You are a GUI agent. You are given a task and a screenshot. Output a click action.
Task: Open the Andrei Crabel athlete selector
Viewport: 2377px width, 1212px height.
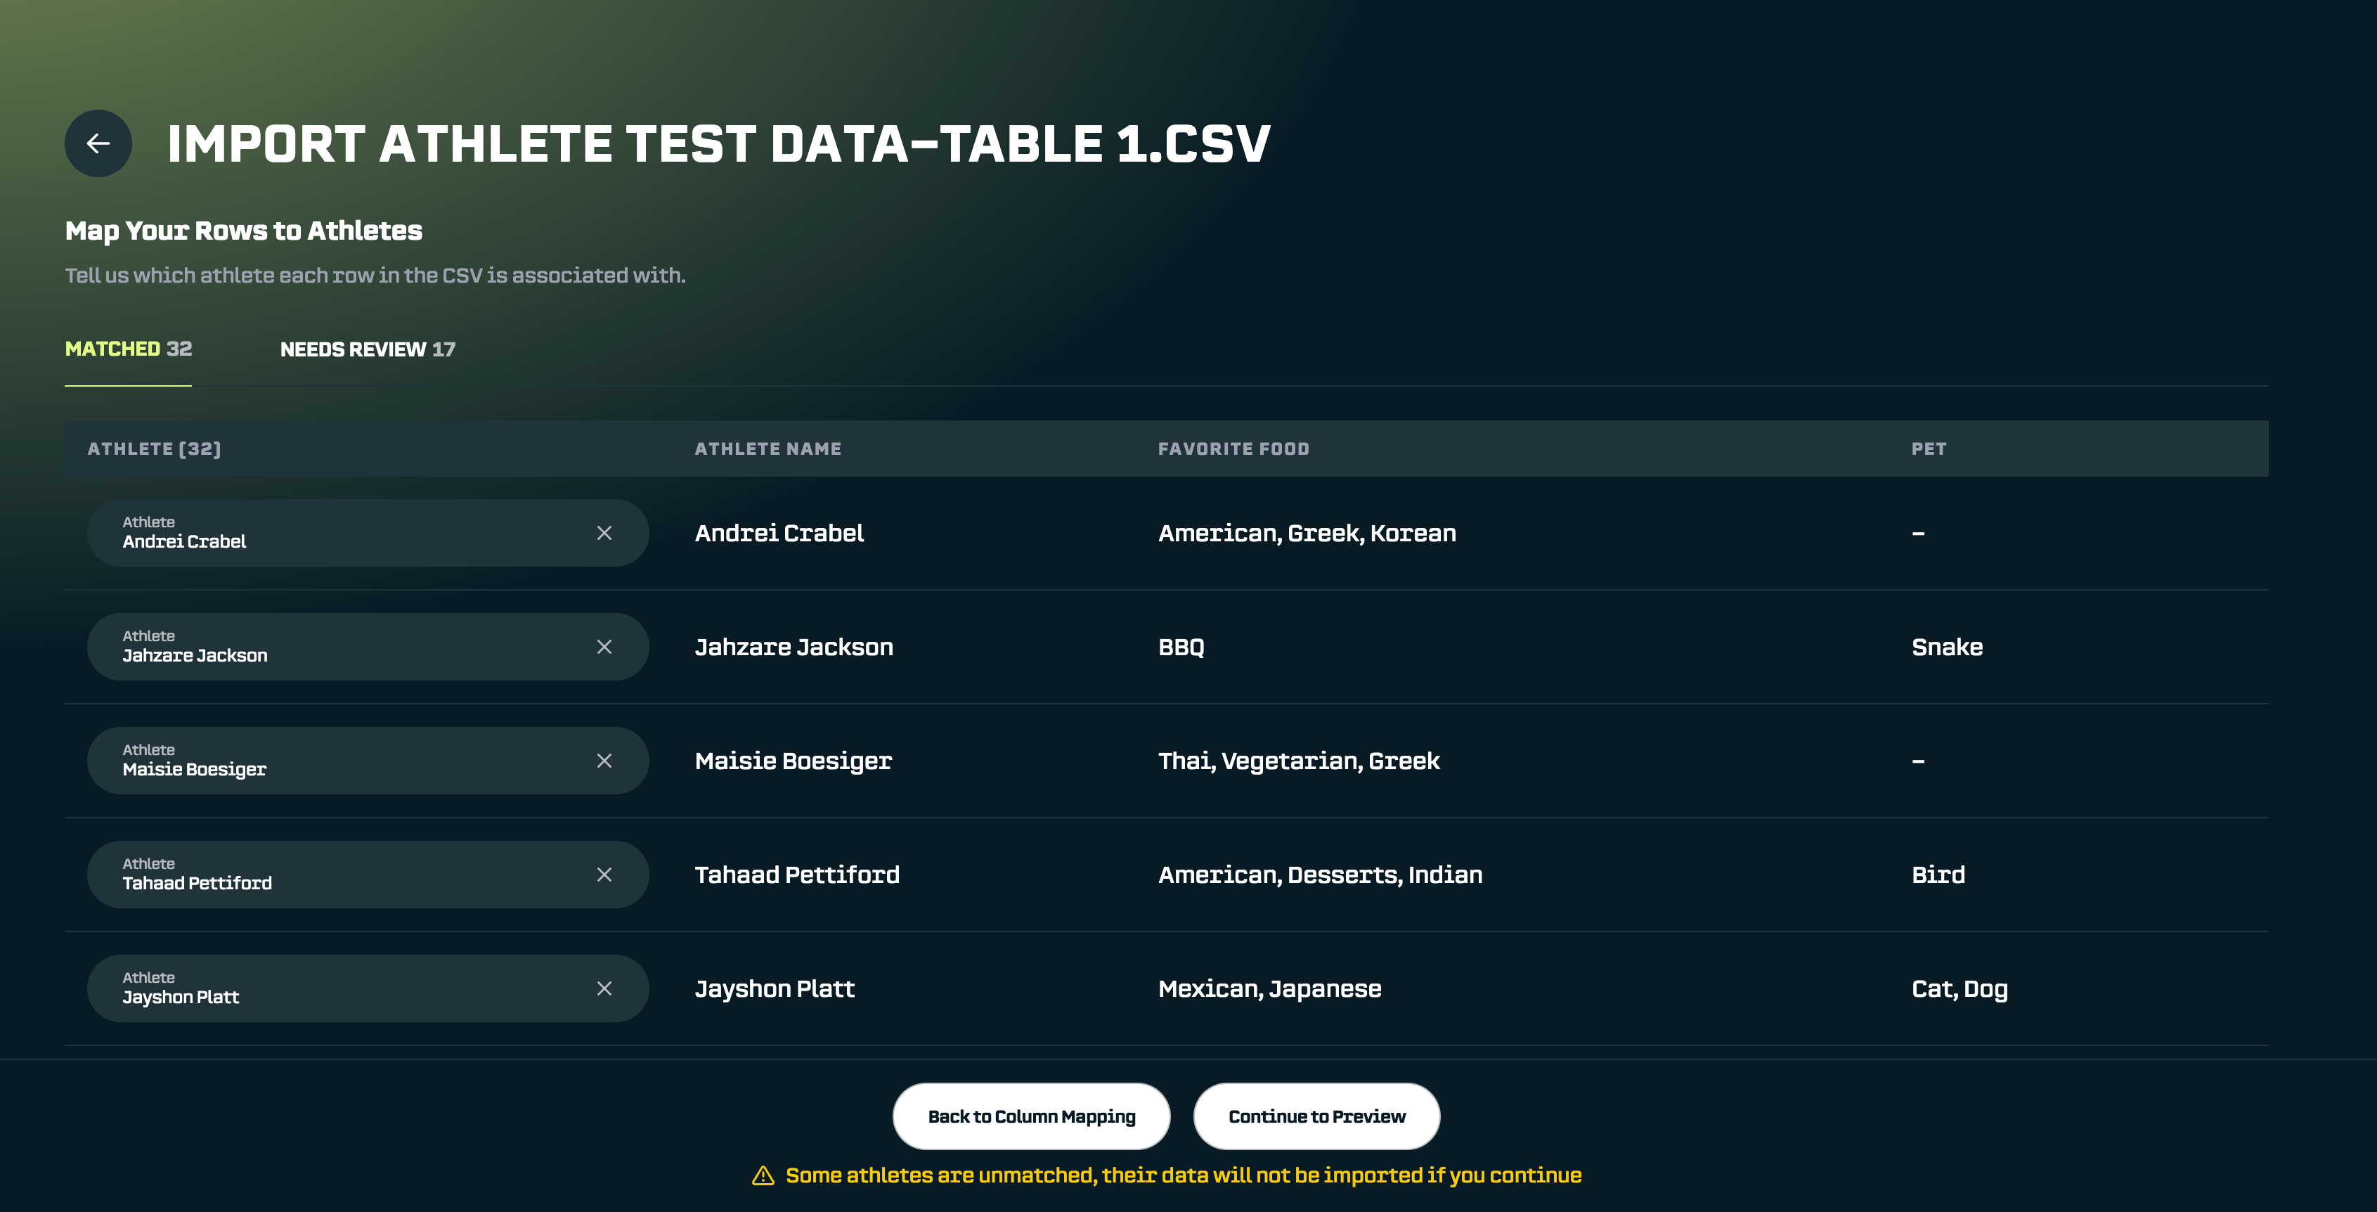click(x=342, y=533)
